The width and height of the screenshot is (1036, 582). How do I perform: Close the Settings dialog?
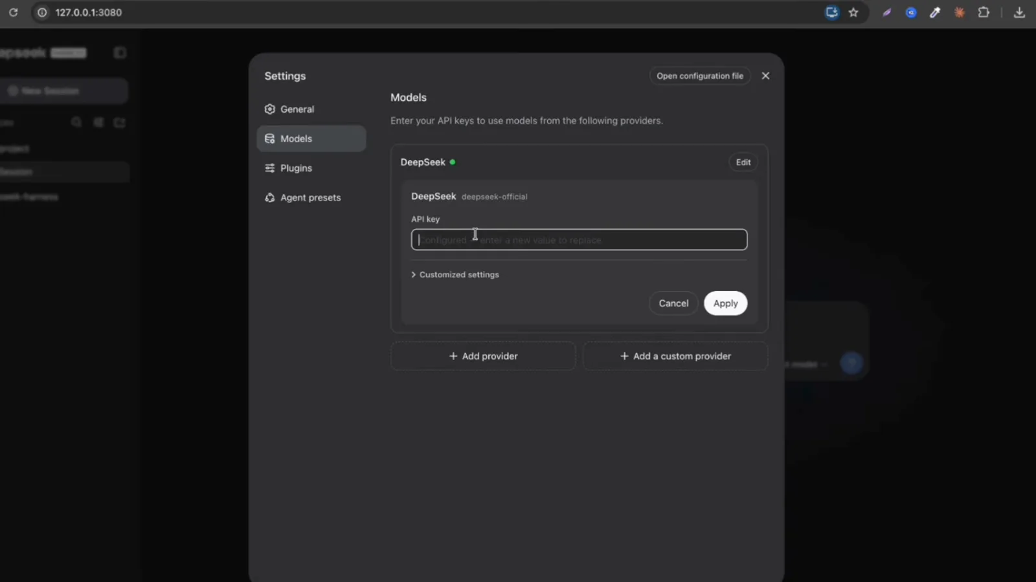click(x=765, y=76)
